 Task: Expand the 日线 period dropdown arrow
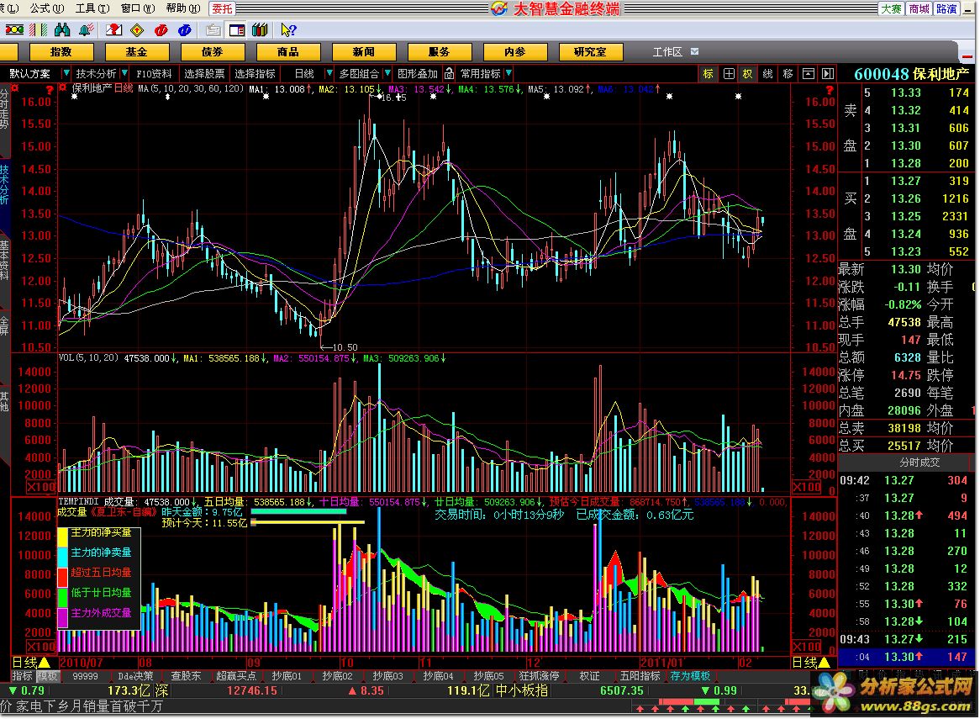point(329,74)
